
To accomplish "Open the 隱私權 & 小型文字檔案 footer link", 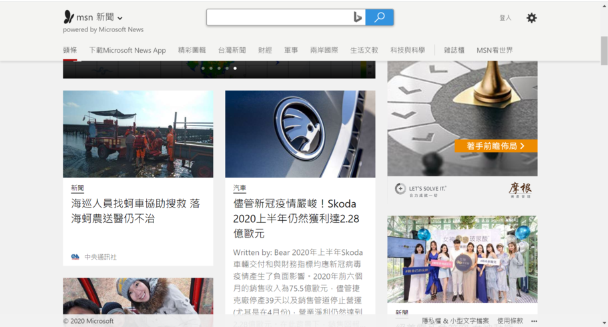I will pos(455,321).
